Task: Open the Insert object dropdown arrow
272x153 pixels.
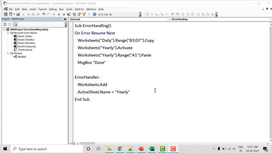Action: point(14,14)
